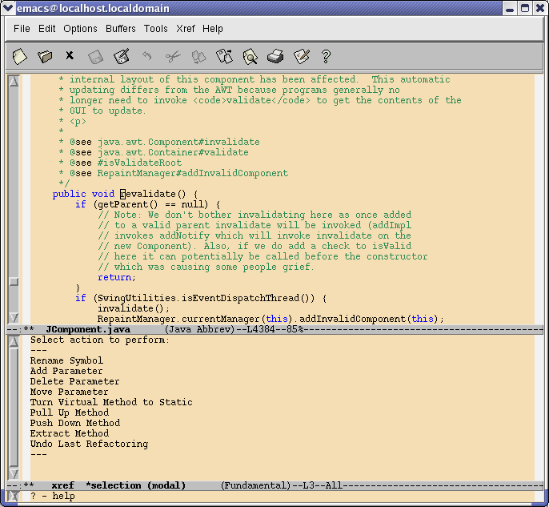The width and height of the screenshot is (549, 507).
Task: Click the 'return;' statement
Action: pos(117,277)
